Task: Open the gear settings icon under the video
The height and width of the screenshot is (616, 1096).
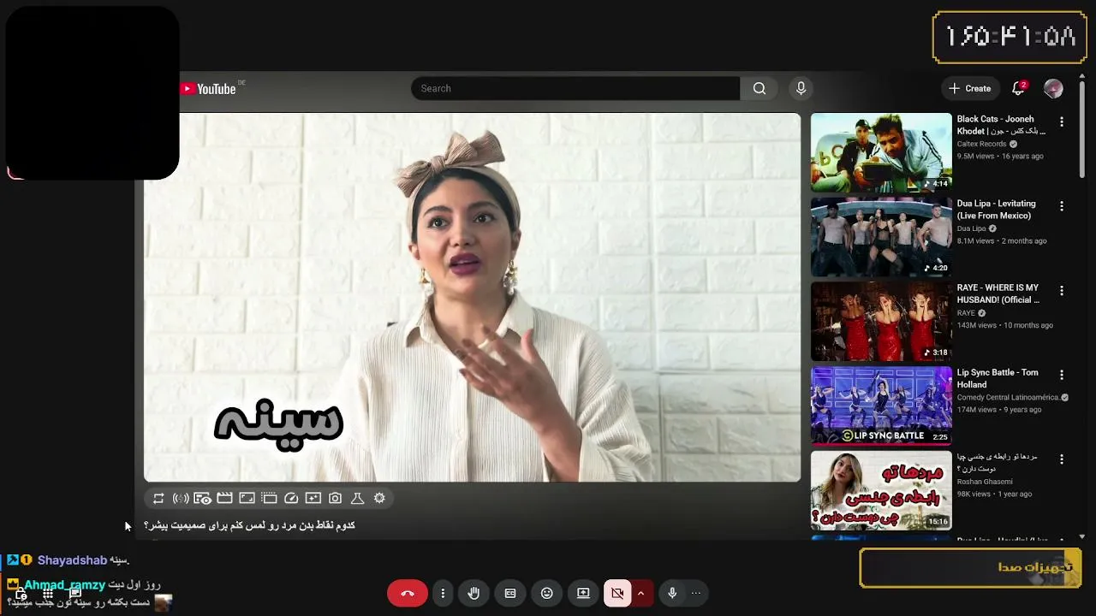Action: (x=379, y=498)
